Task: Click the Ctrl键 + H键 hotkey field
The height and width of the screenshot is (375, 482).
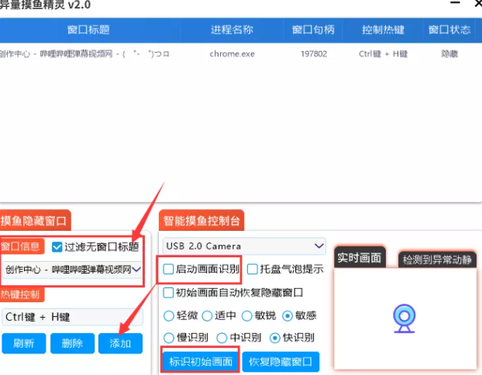Action: (71, 316)
